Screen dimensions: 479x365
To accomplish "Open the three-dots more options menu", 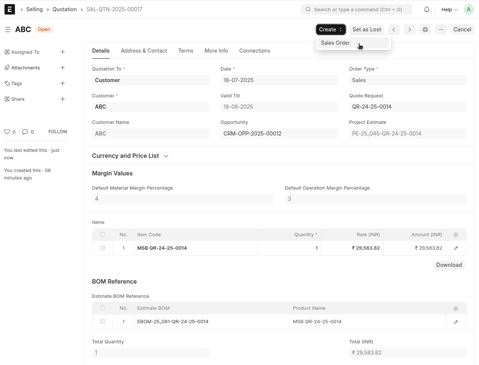I will [441, 29].
